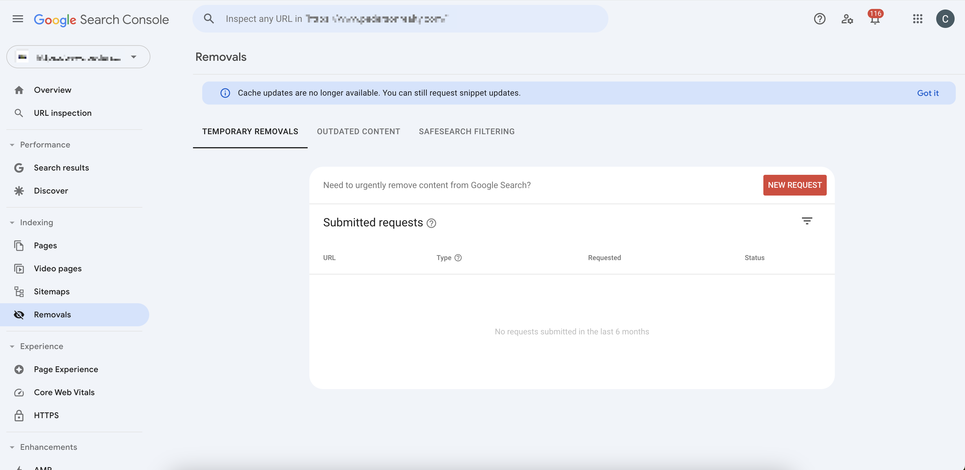
Task: Collapse the Performance section
Action: tap(12, 145)
